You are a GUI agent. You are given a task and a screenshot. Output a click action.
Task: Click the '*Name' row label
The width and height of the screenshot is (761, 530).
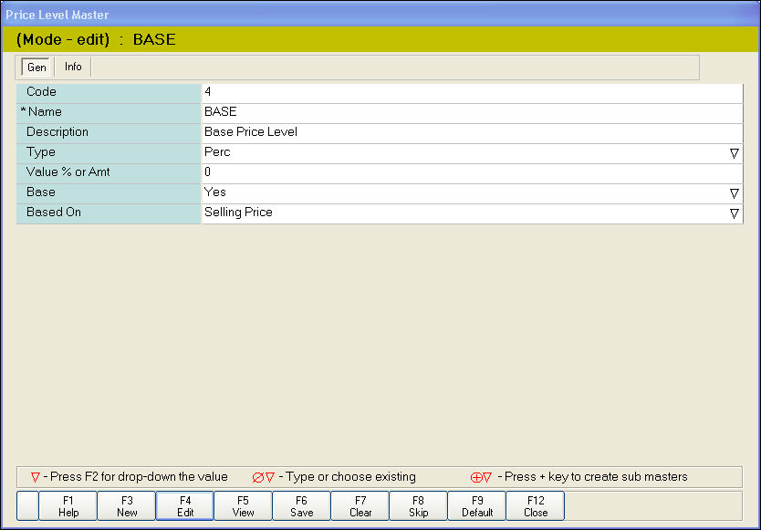(41, 111)
